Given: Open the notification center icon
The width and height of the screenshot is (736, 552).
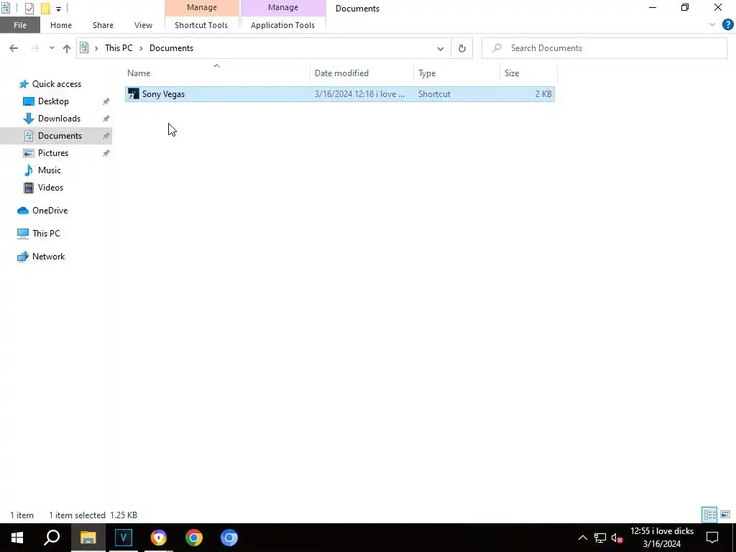Looking at the screenshot, I should click(712, 538).
